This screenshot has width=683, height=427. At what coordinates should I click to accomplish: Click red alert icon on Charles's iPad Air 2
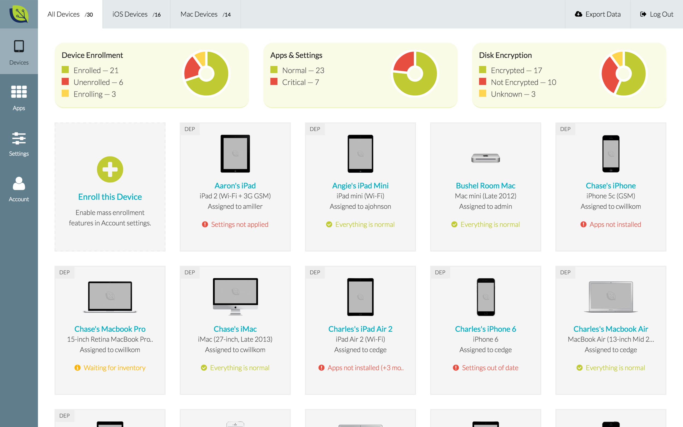pyautogui.click(x=321, y=368)
